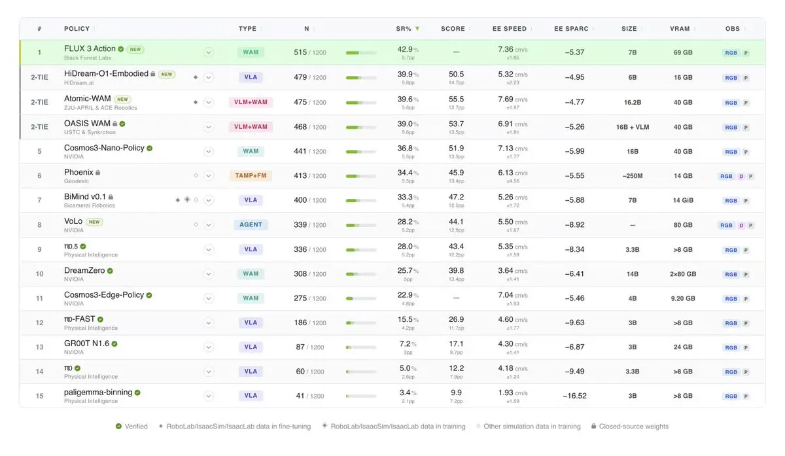785x456 pixels.
Task: Click the verified checkmark beside GR00T N1.6
Action: (x=114, y=343)
